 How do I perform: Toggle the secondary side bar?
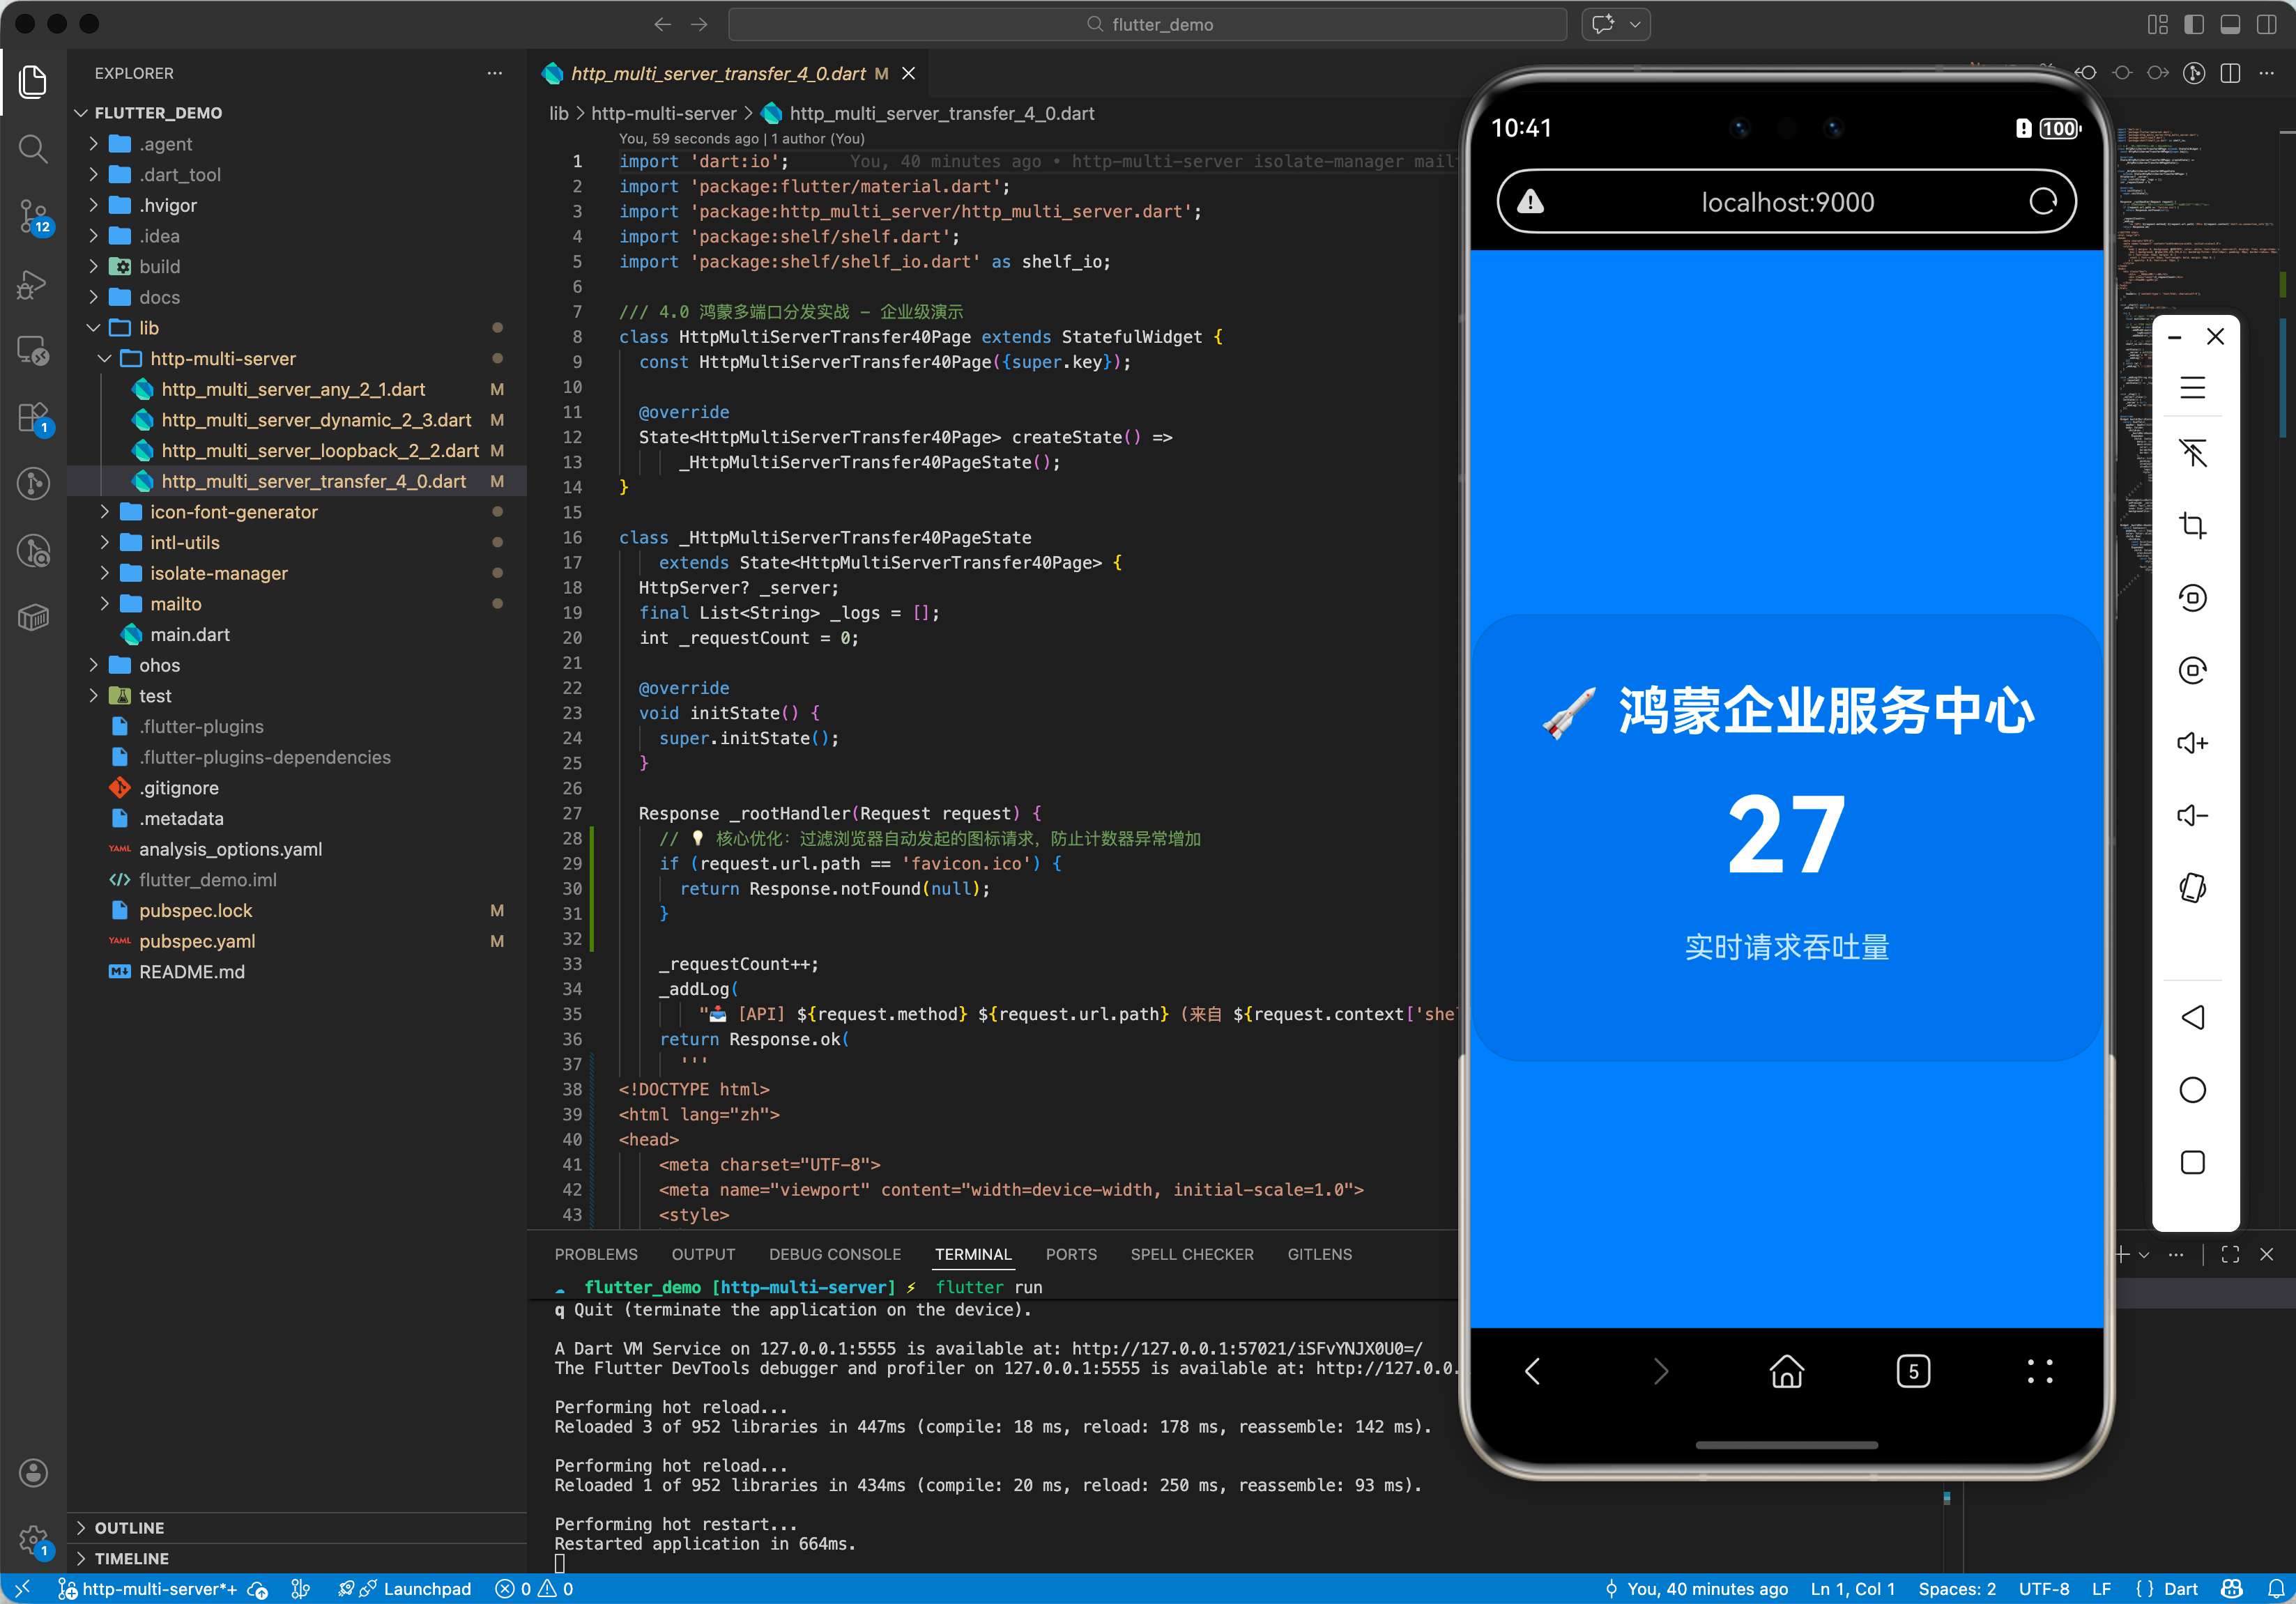[2267, 24]
